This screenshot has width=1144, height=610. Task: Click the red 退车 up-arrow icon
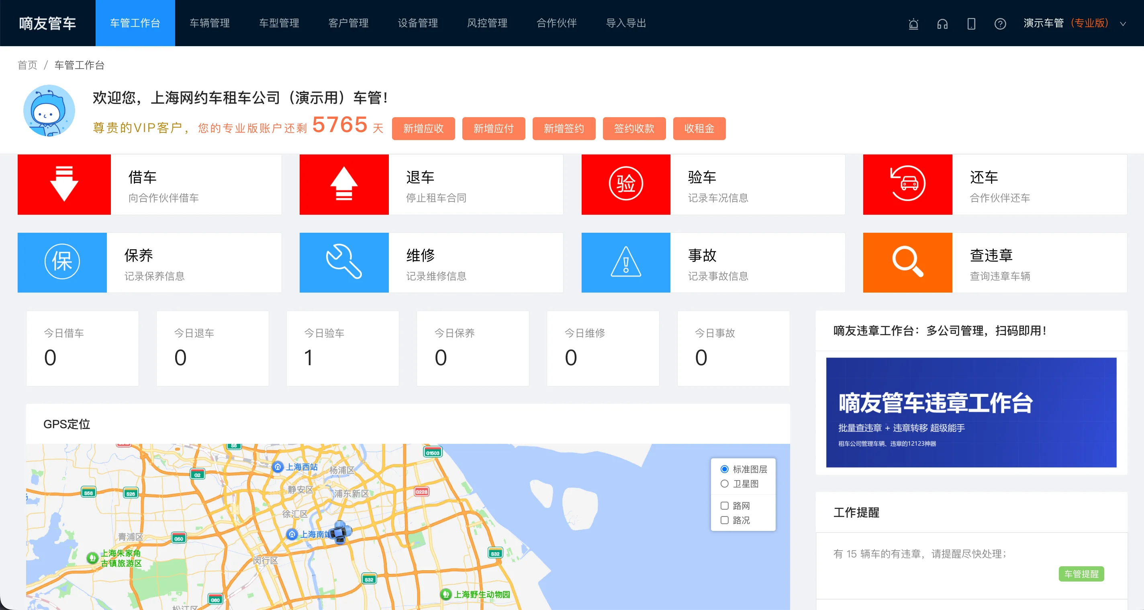344,184
